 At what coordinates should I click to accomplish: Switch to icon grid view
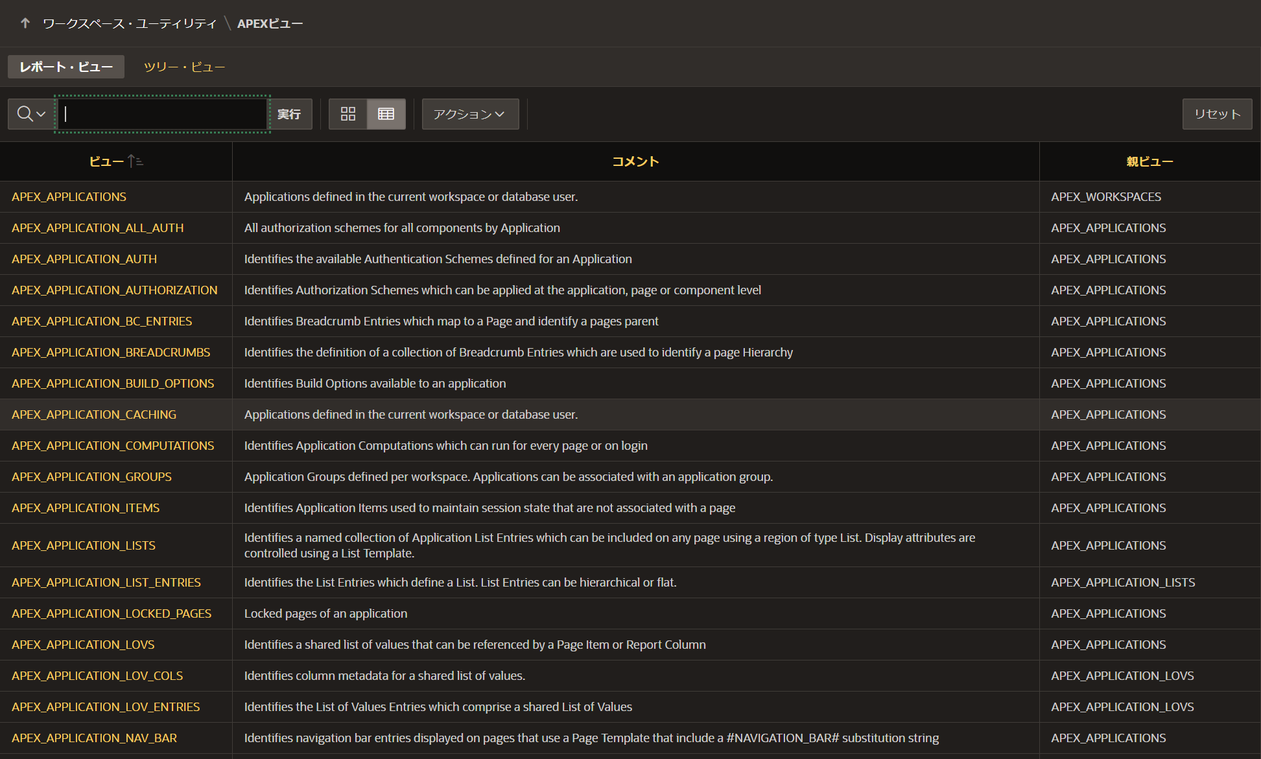point(348,114)
